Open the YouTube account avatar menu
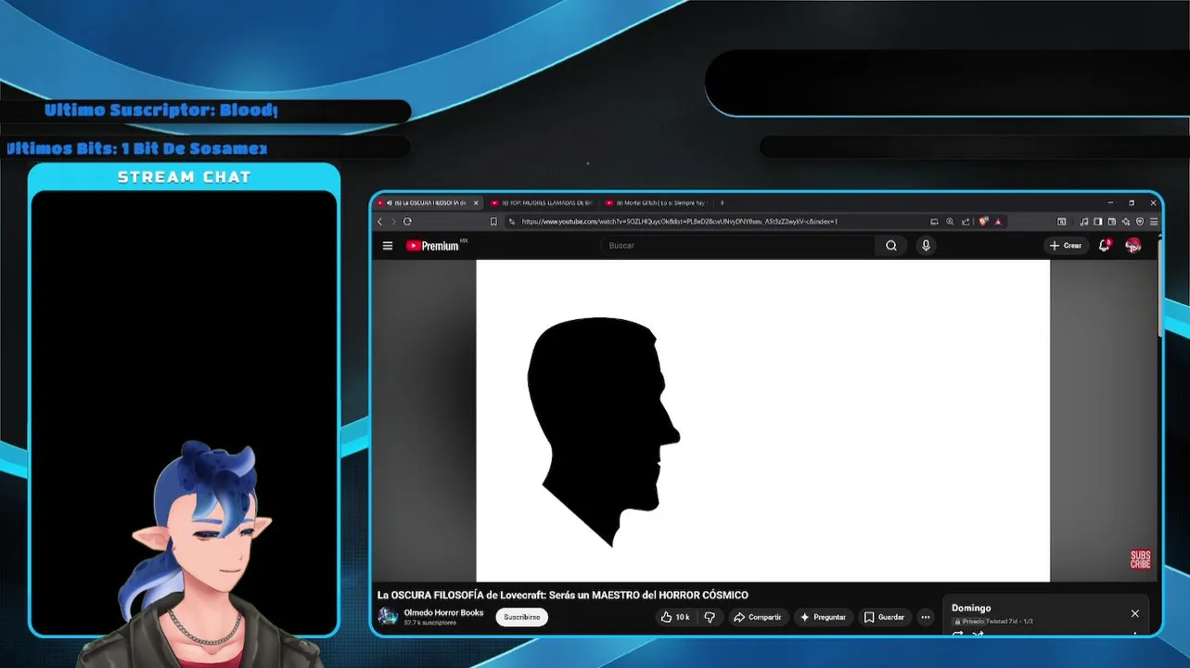Image resolution: width=1190 pixels, height=668 pixels. coord(1133,246)
